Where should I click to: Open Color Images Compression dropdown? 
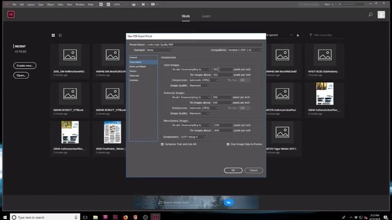tap(203, 80)
